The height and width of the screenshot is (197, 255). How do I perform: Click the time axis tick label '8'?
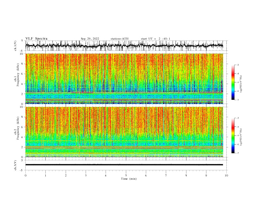point(186,175)
